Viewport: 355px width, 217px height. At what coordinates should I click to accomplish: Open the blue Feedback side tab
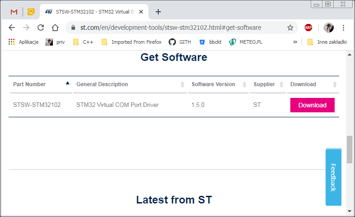pos(333,177)
